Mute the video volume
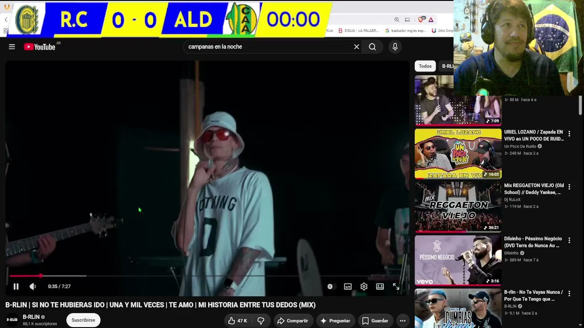This screenshot has width=584, height=328. pyautogui.click(x=32, y=287)
